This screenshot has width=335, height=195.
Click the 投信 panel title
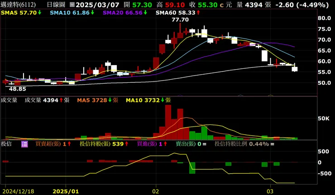pyautogui.click(x=6, y=144)
